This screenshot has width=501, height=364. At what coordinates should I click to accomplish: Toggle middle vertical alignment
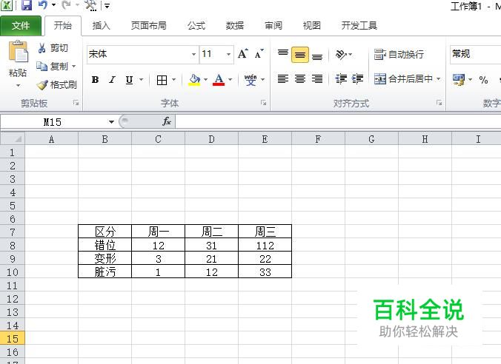coord(300,55)
